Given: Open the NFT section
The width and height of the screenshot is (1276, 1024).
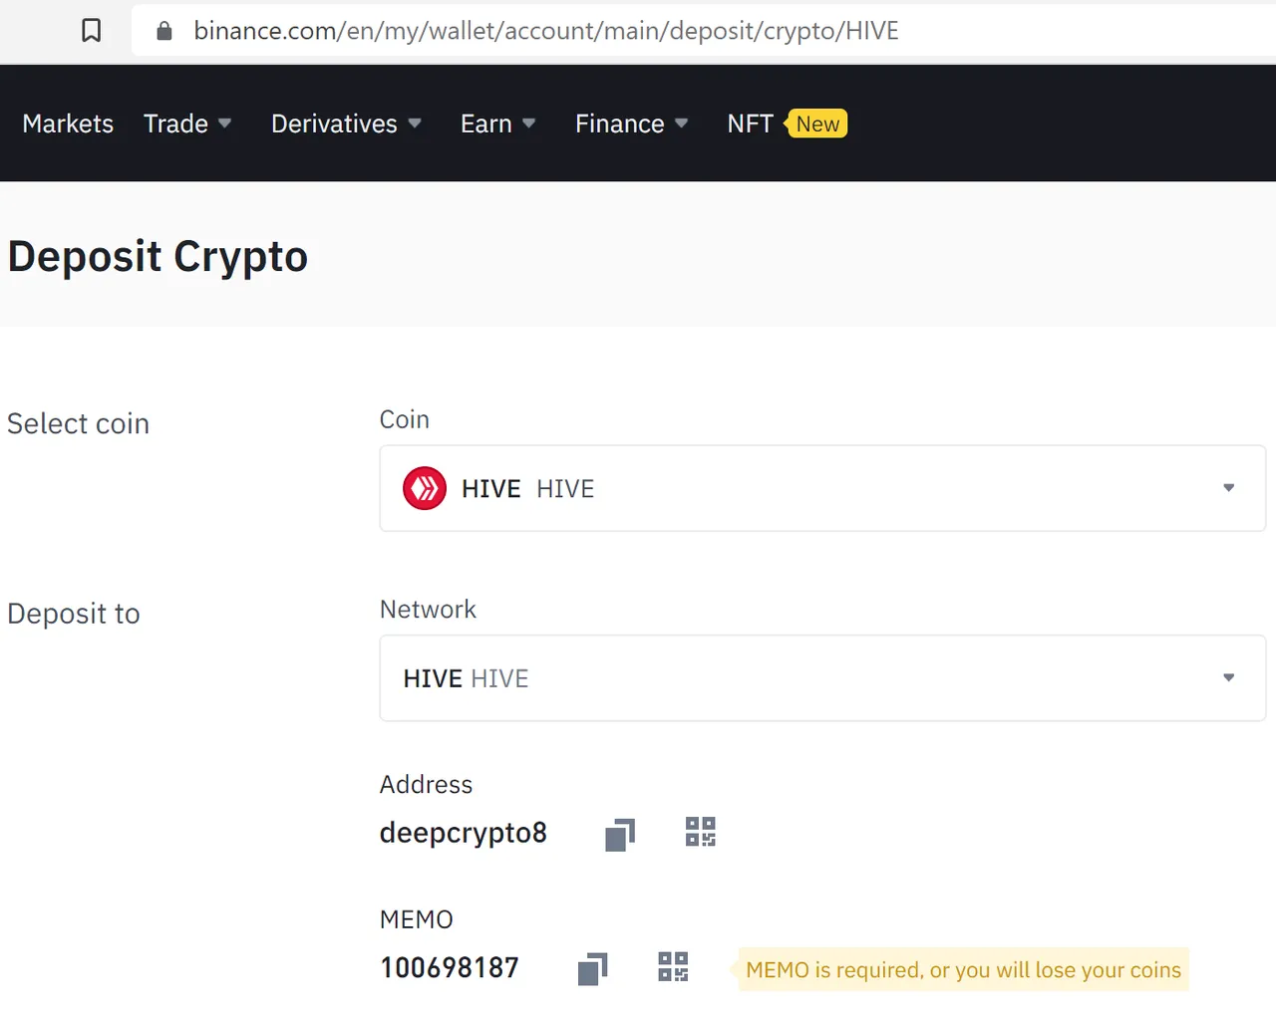Looking at the screenshot, I should (x=750, y=124).
